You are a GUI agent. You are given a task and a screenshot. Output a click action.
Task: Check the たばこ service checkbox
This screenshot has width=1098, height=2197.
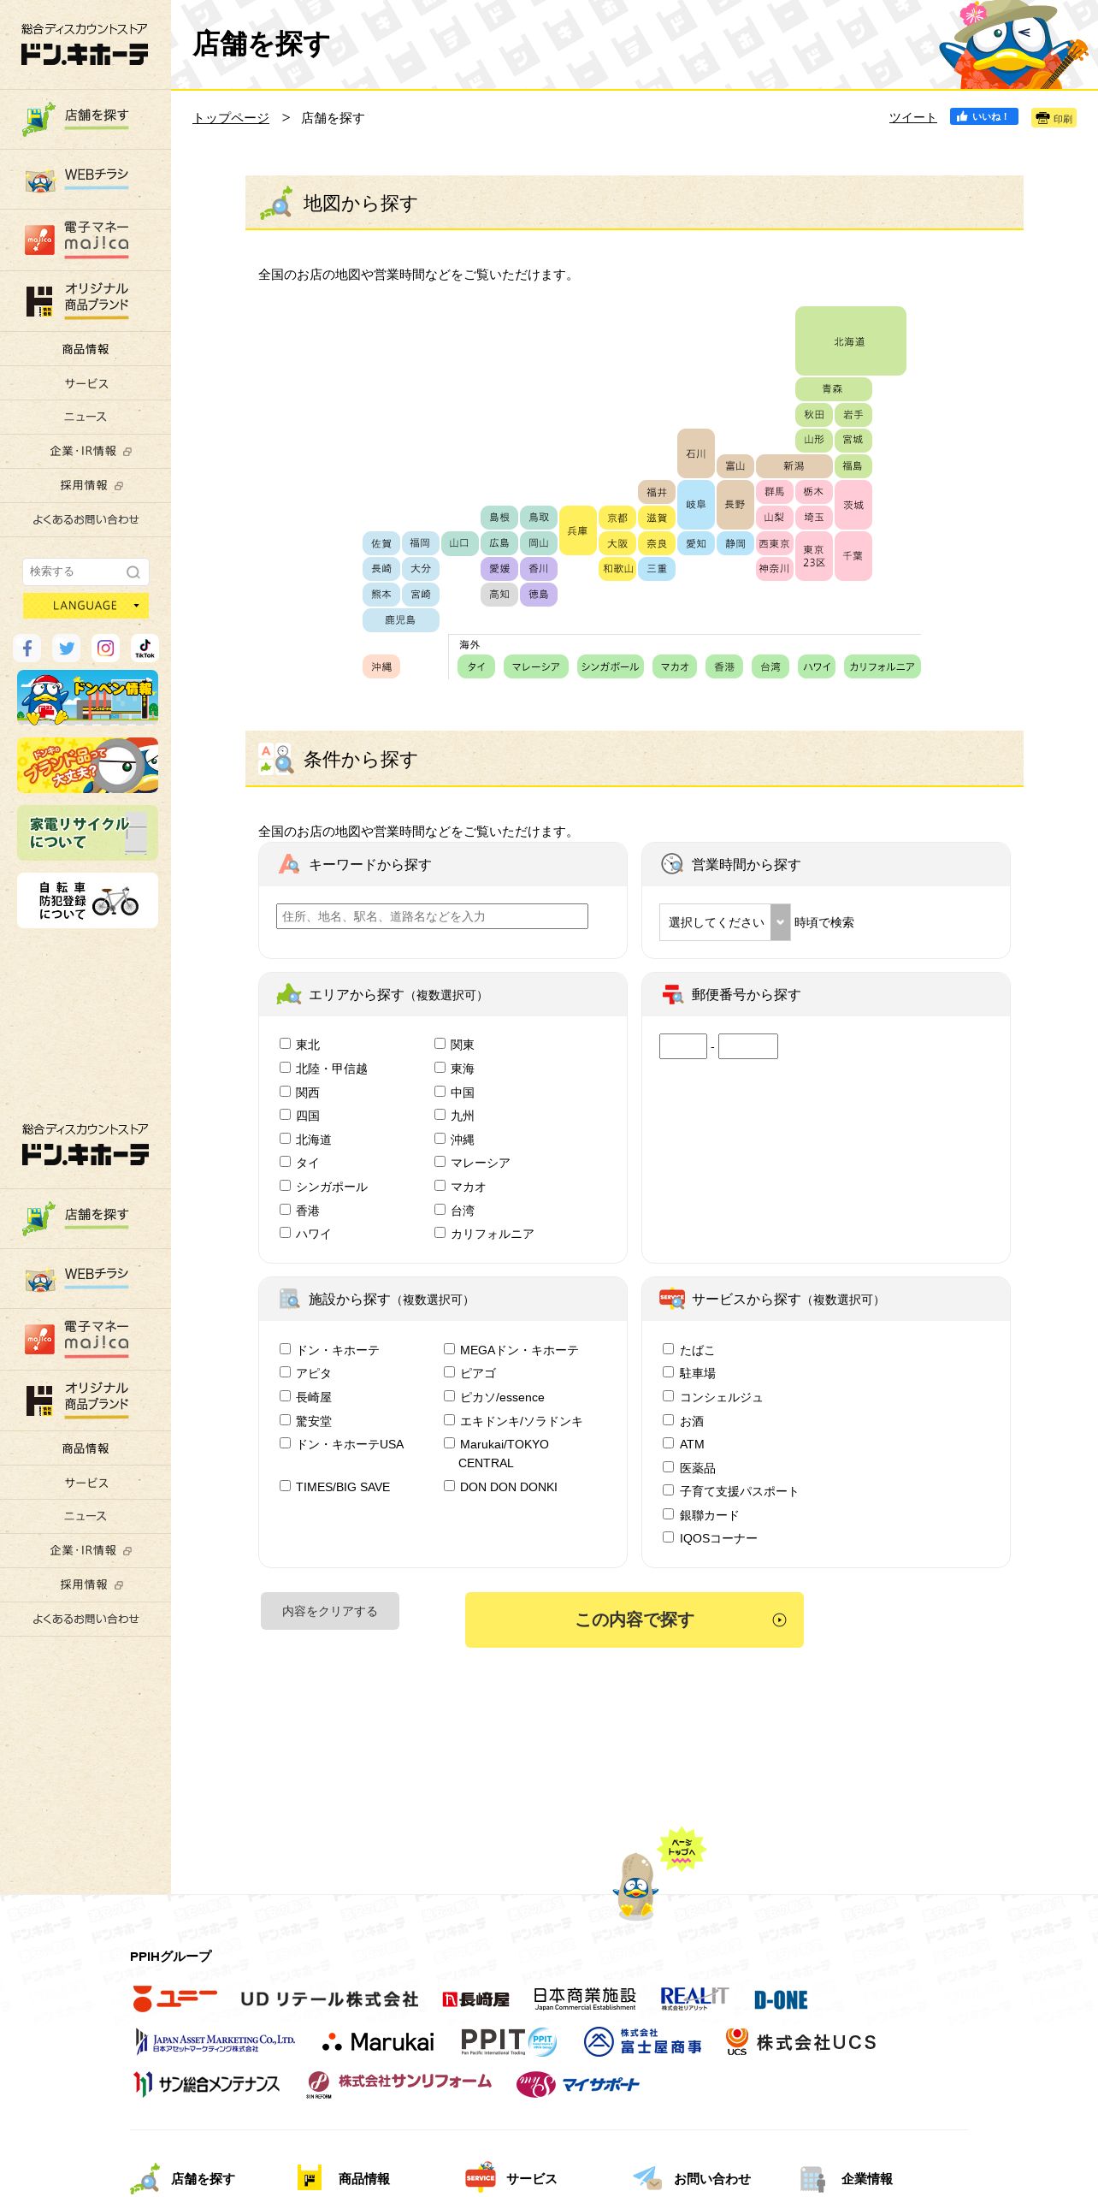click(x=668, y=1349)
